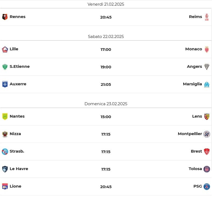Select the Lille team crest
Image resolution: width=212 pixels, height=197 pixels.
5,50
